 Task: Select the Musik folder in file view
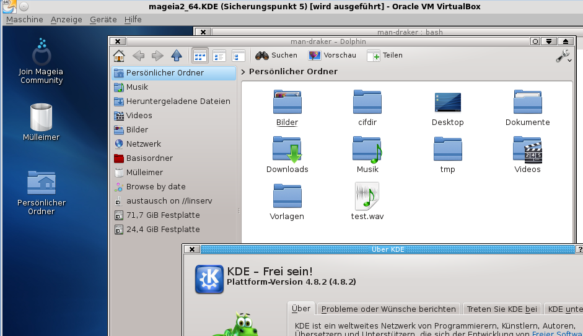(x=367, y=155)
